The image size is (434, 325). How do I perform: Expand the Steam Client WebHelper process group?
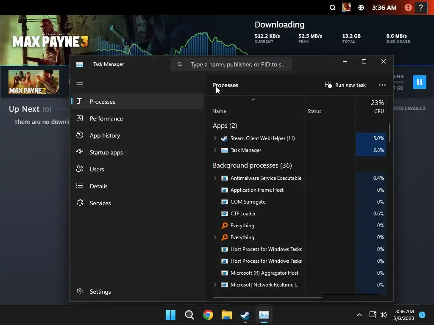pyautogui.click(x=215, y=138)
